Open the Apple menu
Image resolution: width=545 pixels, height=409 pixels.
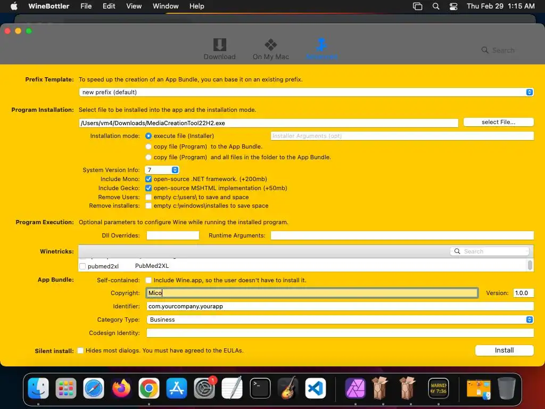14,6
